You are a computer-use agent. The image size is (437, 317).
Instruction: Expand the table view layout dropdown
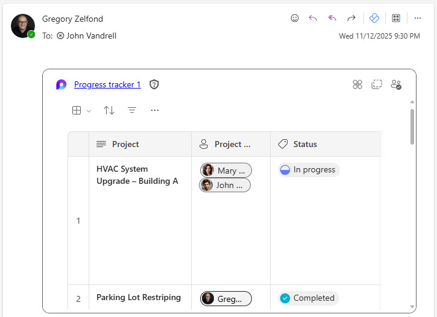click(x=81, y=110)
